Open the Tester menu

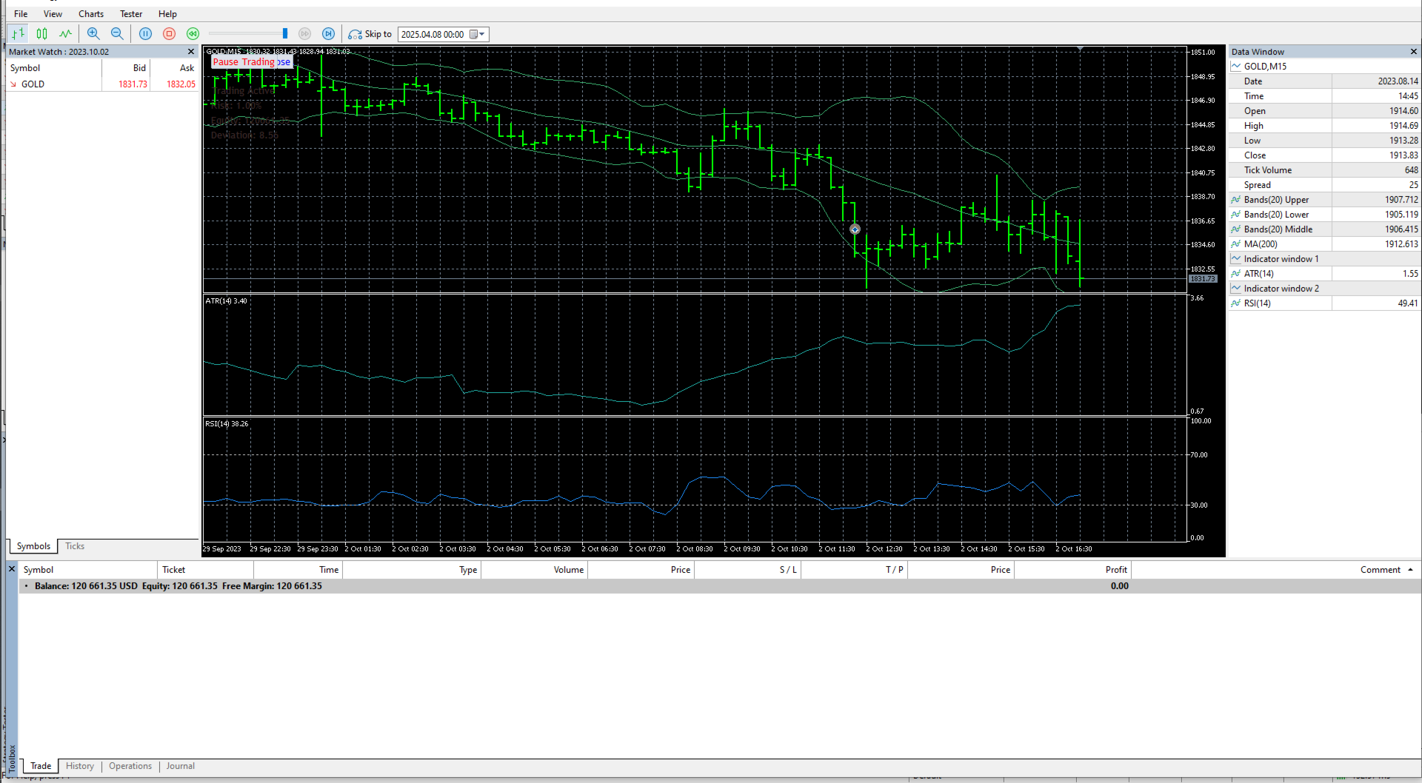pyautogui.click(x=131, y=14)
